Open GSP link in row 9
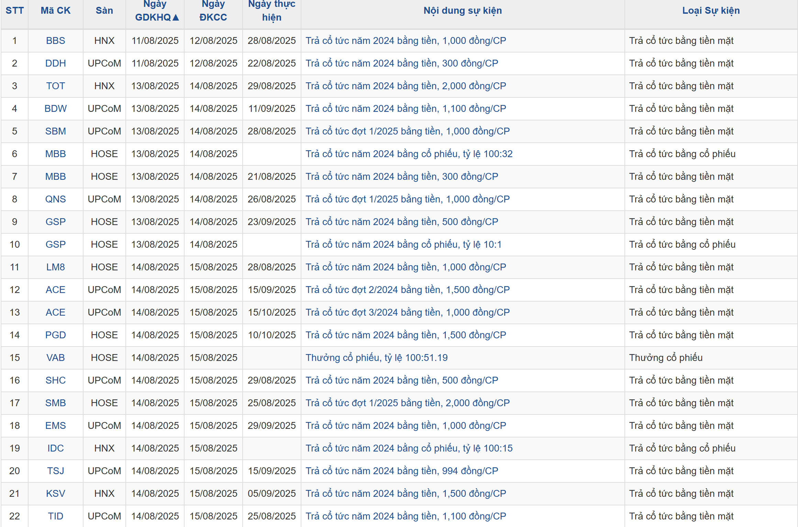The height and width of the screenshot is (527, 798). click(x=55, y=222)
